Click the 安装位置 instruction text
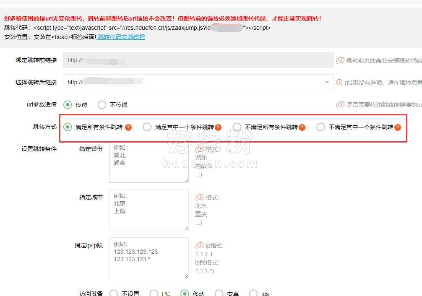The height and width of the screenshot is (296, 422). [50, 37]
